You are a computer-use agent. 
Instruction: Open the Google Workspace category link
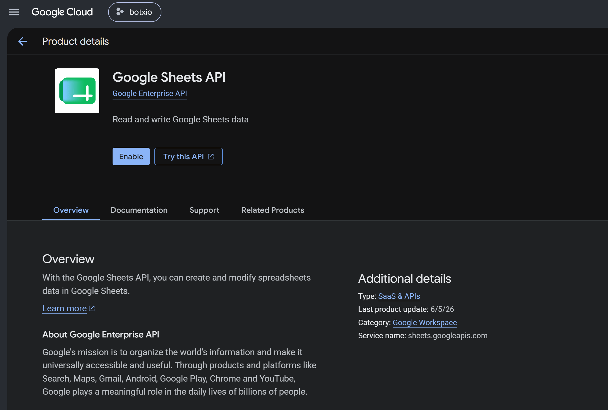[x=425, y=322]
